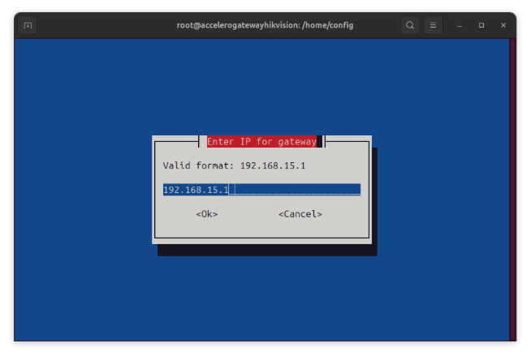The image size is (531, 356).
Task: Focus the gateway IP input field
Action: click(261, 190)
